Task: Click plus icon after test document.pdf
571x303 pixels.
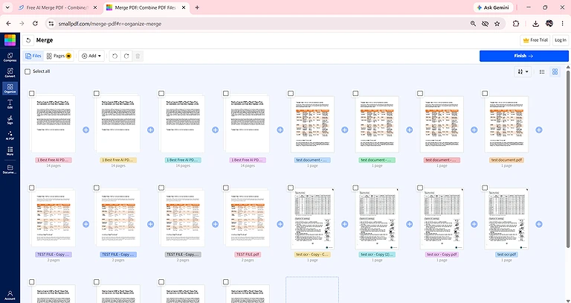Action: pyautogui.click(x=538, y=130)
